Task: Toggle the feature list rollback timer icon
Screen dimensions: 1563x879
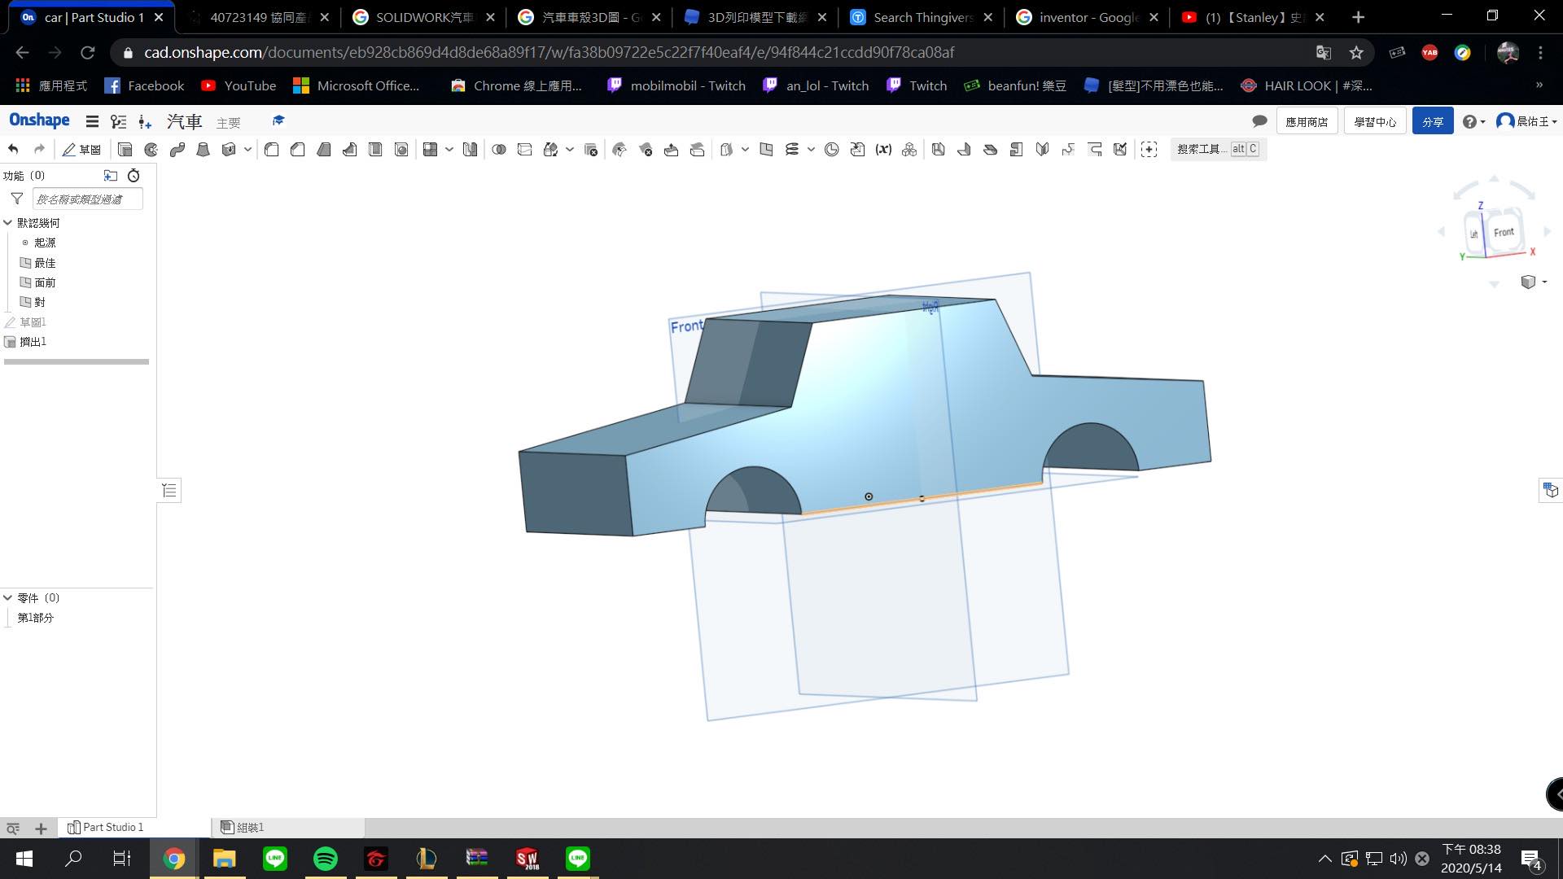Action: (x=134, y=176)
